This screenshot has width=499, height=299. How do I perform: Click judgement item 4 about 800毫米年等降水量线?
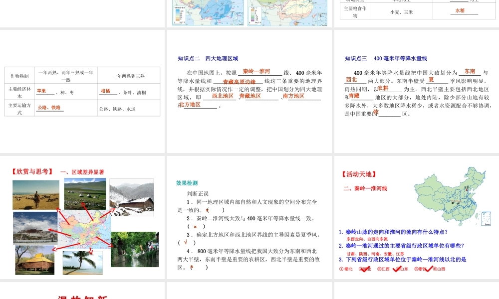pyautogui.click(x=249, y=259)
